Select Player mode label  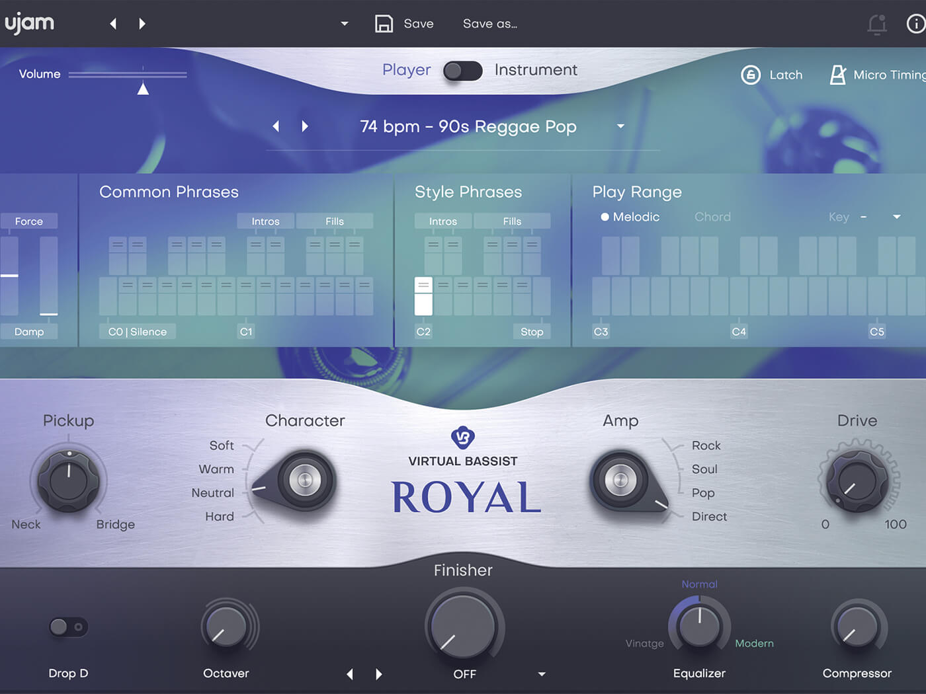point(406,69)
